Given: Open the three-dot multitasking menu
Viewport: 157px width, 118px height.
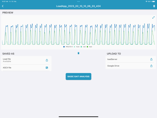Looking at the screenshot, I should [x=78, y=1].
